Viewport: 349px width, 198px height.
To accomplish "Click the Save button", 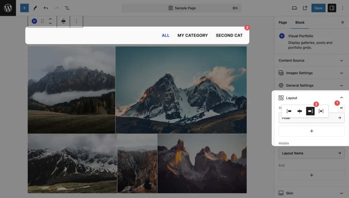I will tap(318, 8).
